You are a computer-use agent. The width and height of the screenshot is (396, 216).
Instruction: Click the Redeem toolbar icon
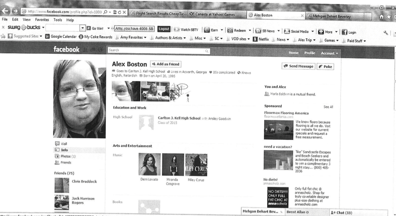pyautogui.click(x=230, y=30)
